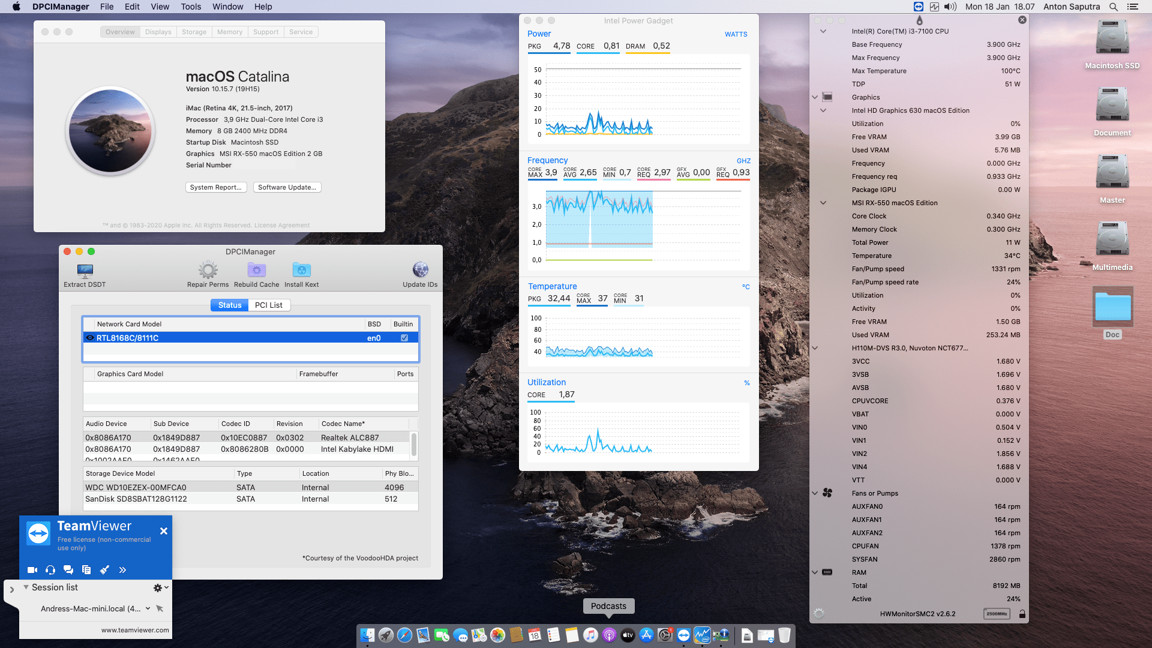Collapse the RAM section in HWMonitor
This screenshot has height=648, width=1152.
[815, 572]
